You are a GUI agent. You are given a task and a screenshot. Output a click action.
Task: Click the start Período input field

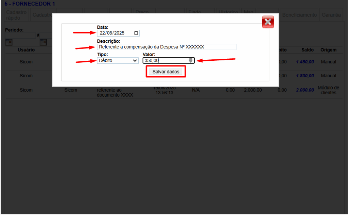(x=20, y=36)
